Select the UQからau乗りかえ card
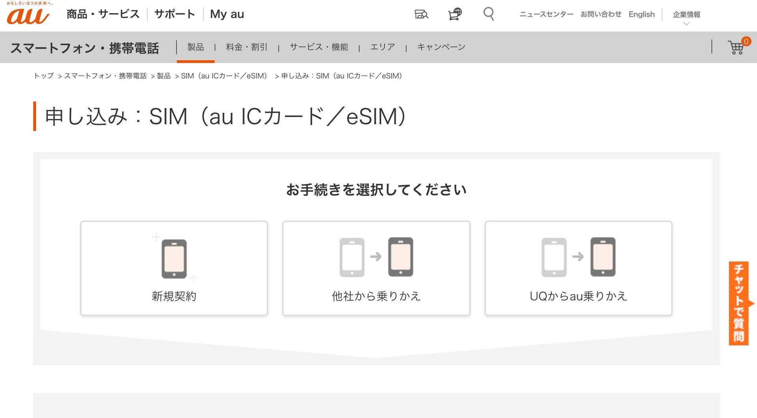Image resolution: width=757 pixels, height=418 pixels. tap(578, 268)
